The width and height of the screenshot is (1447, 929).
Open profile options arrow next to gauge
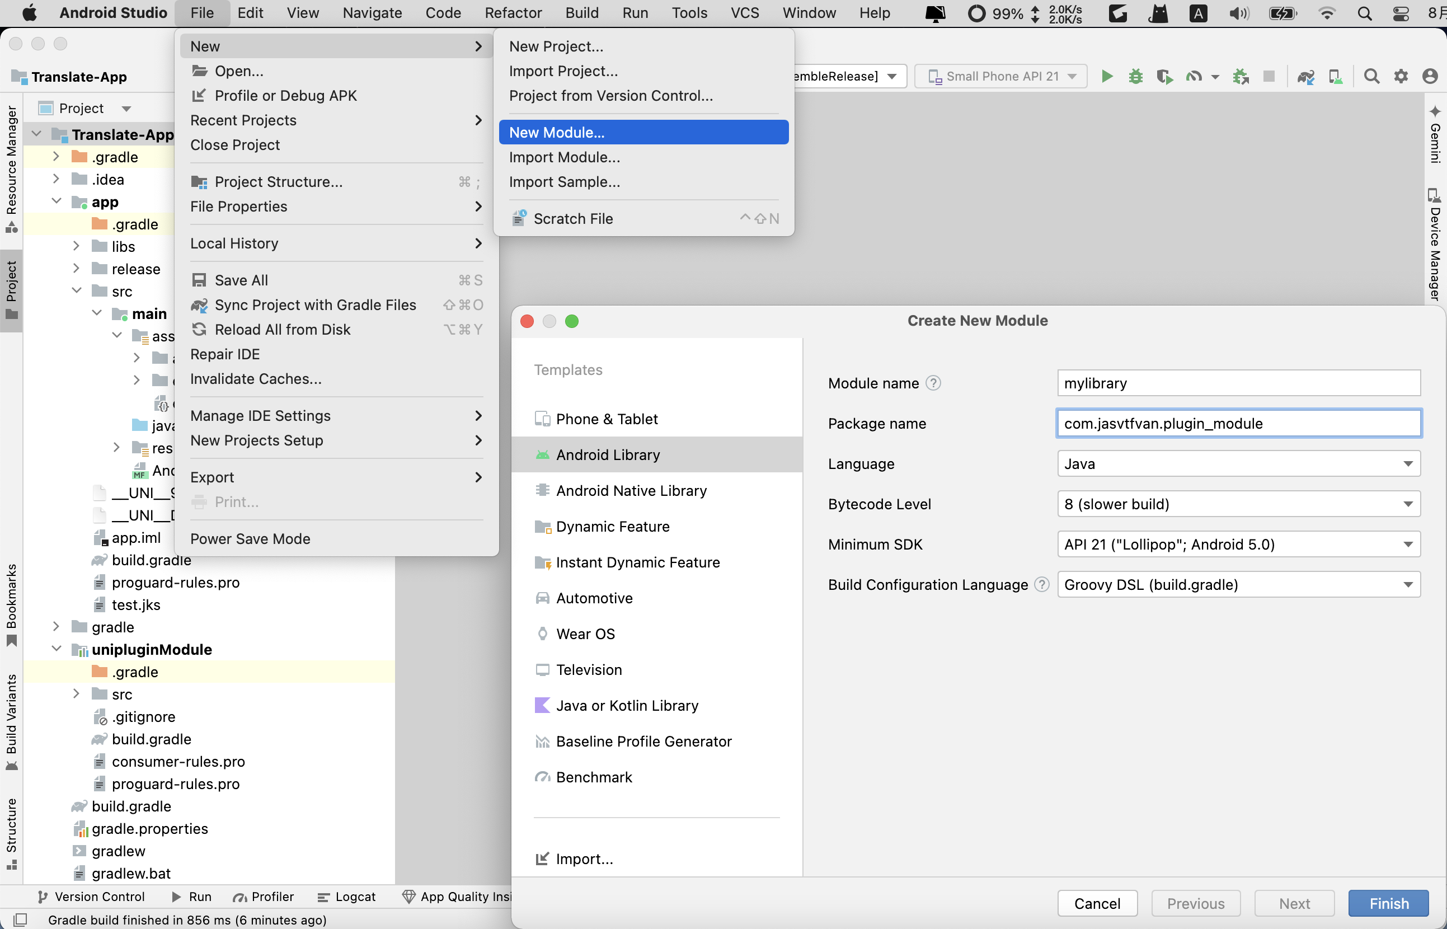click(1215, 77)
